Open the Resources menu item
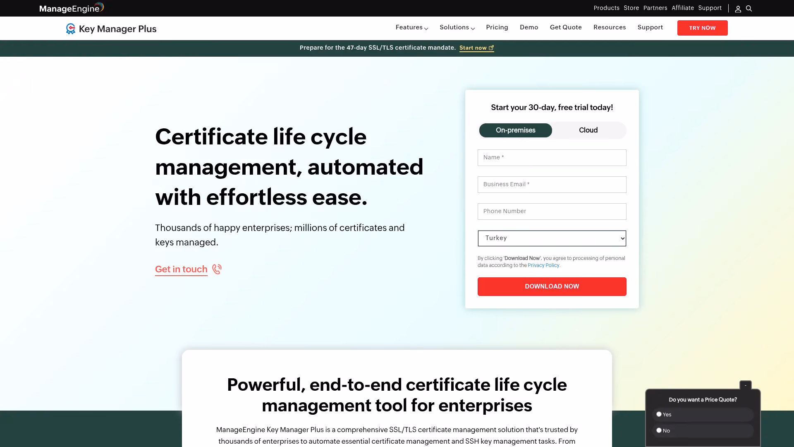The image size is (794, 447). (610, 27)
